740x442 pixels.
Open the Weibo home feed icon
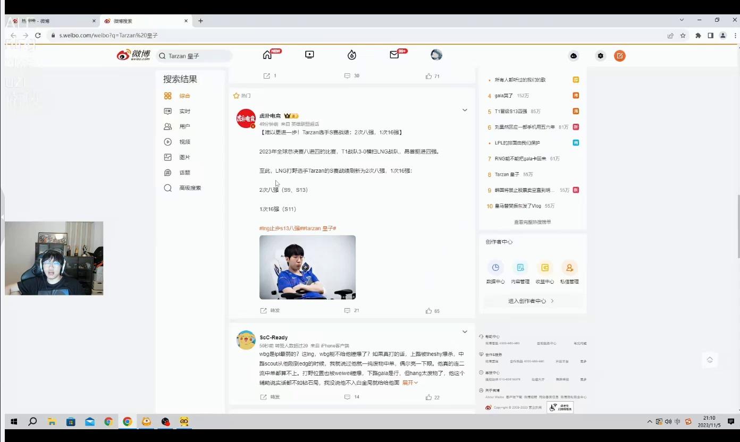(x=267, y=55)
